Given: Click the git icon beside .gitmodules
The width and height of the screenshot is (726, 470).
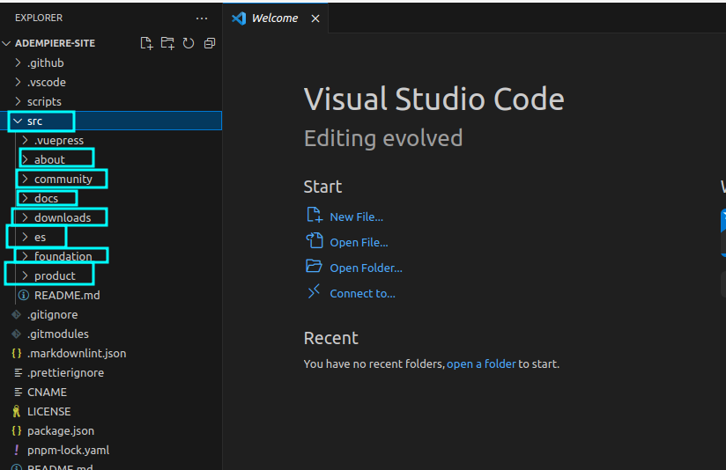Looking at the screenshot, I should (17, 334).
